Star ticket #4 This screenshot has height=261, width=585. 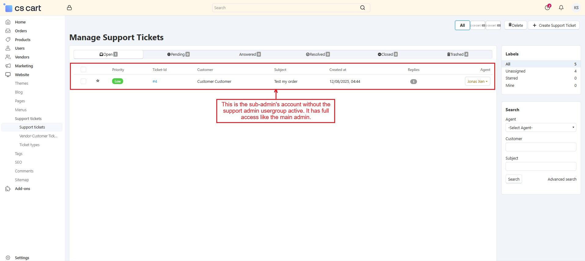(98, 81)
